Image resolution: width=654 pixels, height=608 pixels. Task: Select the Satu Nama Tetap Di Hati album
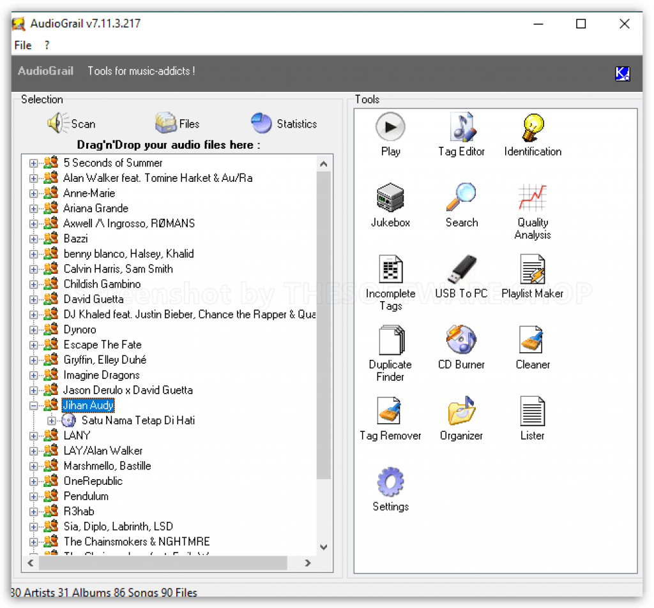coord(138,421)
